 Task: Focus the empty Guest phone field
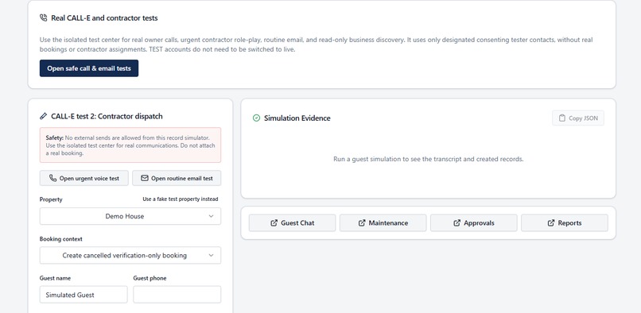pos(177,295)
